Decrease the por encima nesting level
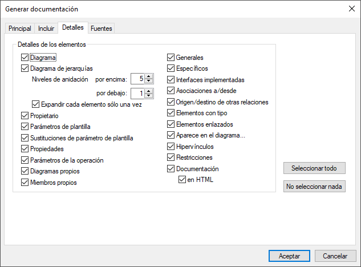Viewport: 361px width, 267px height. [x=149, y=82]
